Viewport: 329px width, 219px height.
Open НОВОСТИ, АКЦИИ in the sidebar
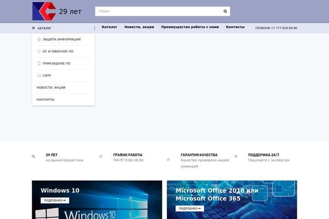[x=51, y=88]
